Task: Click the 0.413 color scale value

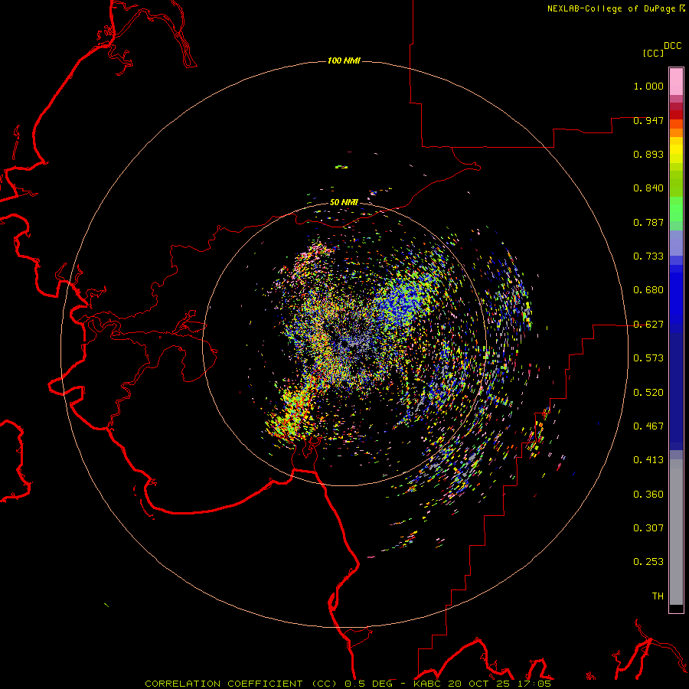Action: [648, 460]
